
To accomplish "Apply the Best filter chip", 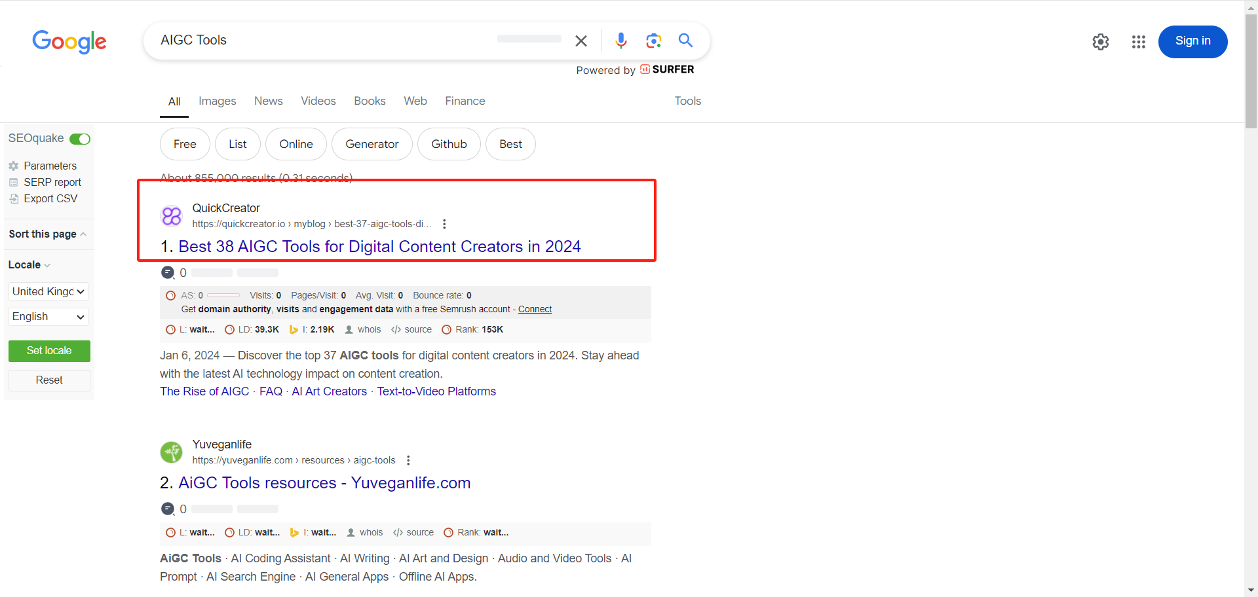I will pos(510,144).
